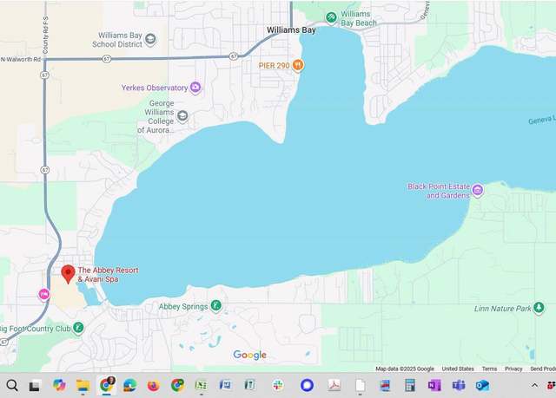Open the Linn Nature Park tree marker
Image resolution: width=556 pixels, height=398 pixels.
(539, 308)
